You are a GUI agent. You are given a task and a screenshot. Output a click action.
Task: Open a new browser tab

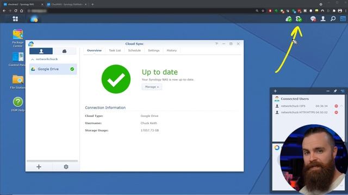coord(92,4)
